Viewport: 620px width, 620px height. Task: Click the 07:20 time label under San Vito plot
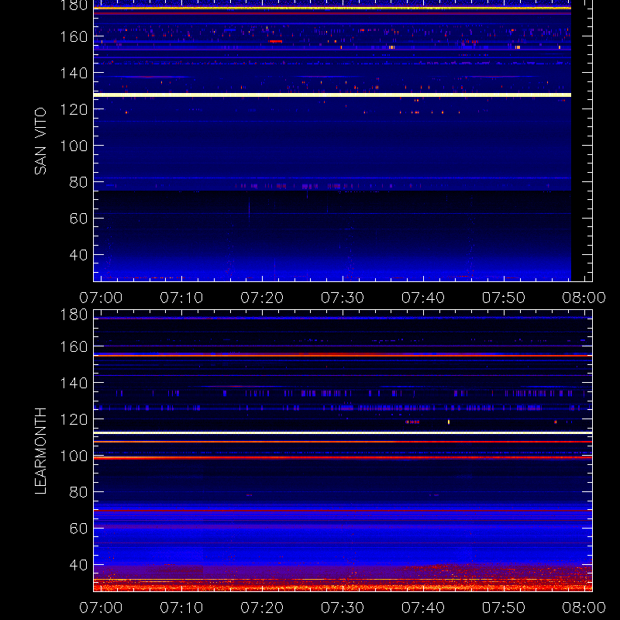click(x=262, y=298)
